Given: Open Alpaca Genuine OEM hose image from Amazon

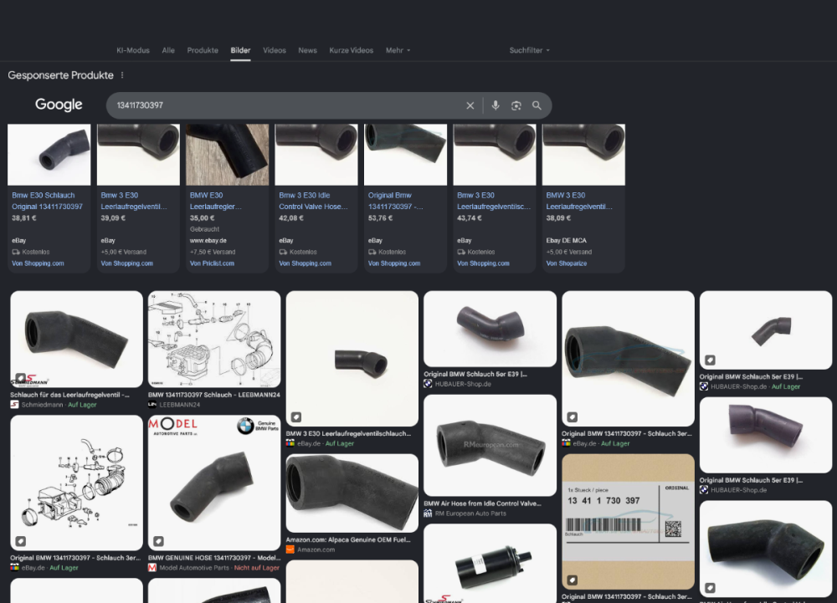Looking at the screenshot, I should 352,493.
